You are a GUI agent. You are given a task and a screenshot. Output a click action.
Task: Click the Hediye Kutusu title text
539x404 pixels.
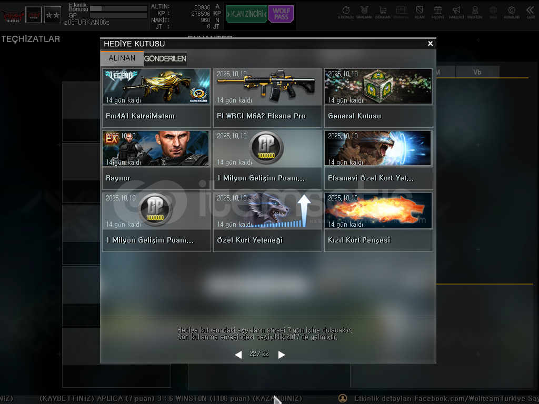coord(134,44)
